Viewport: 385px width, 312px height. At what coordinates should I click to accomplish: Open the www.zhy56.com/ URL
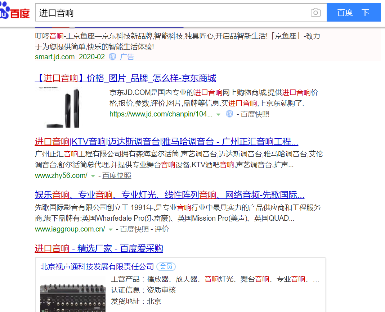pos(61,175)
